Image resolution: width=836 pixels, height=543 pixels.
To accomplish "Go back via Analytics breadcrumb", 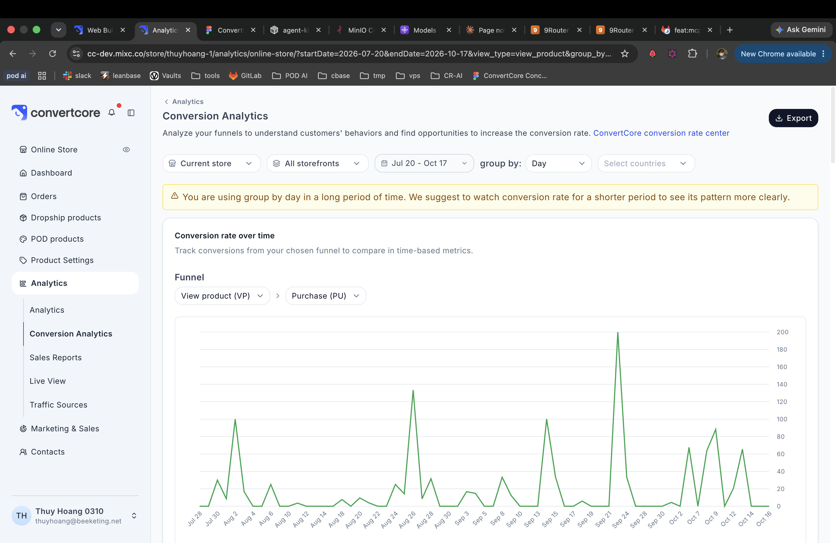I will [184, 101].
